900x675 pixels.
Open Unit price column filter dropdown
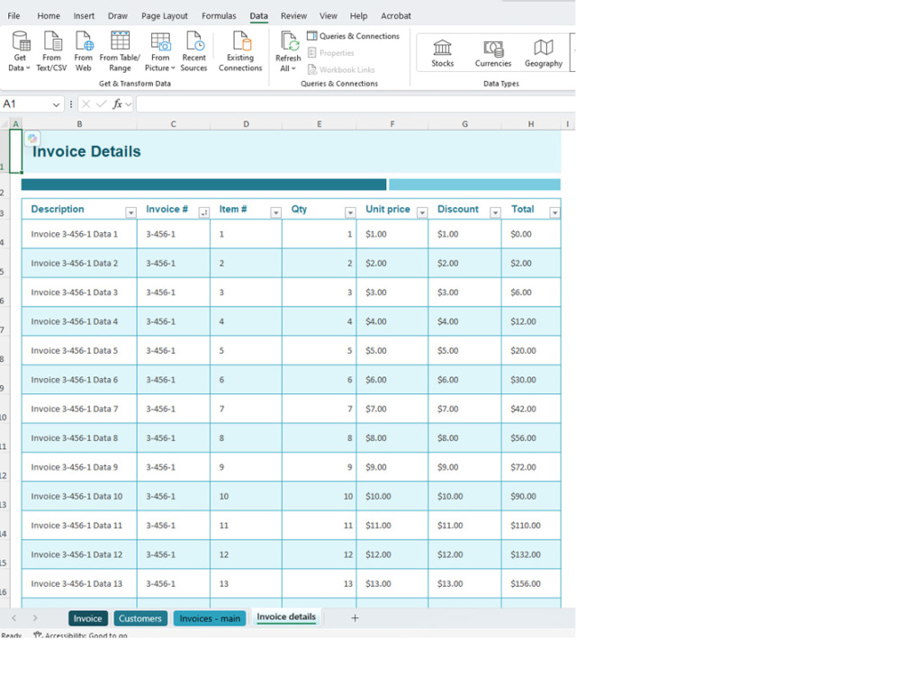[422, 213]
